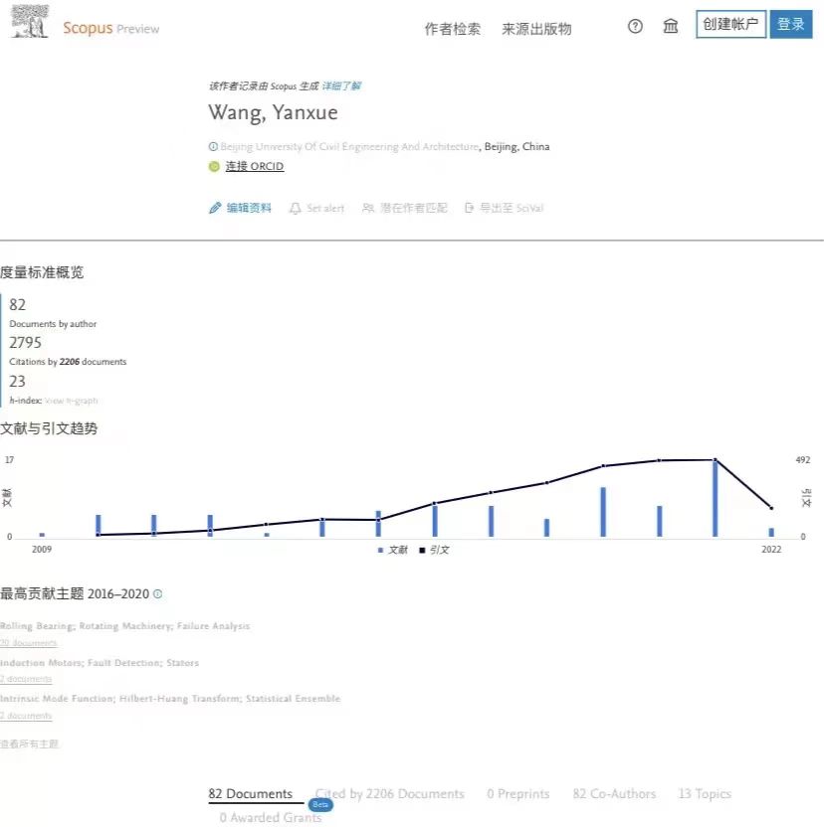This screenshot has height=827, width=824.
Task: Click the Elsevier tree logo
Action: (30, 22)
